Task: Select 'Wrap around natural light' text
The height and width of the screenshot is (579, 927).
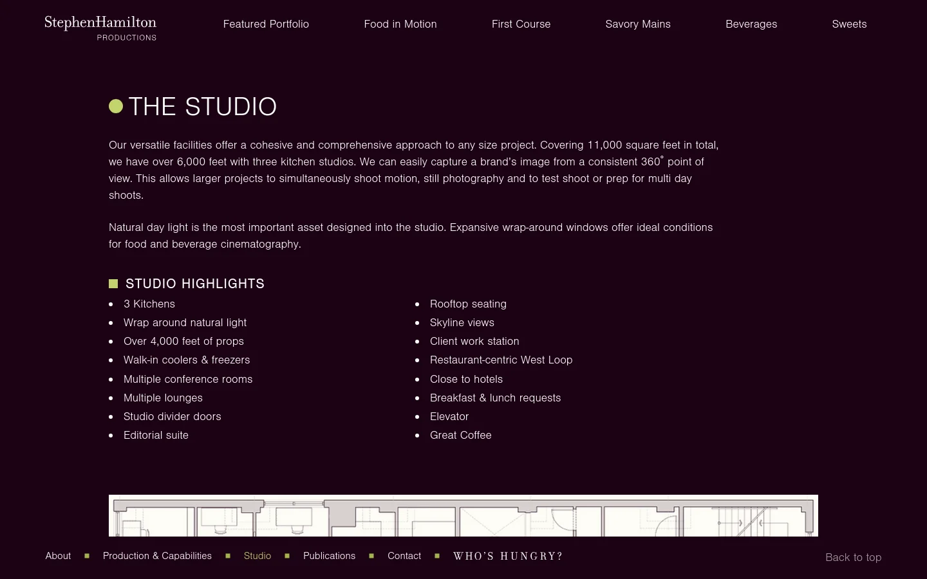Action: point(185,322)
